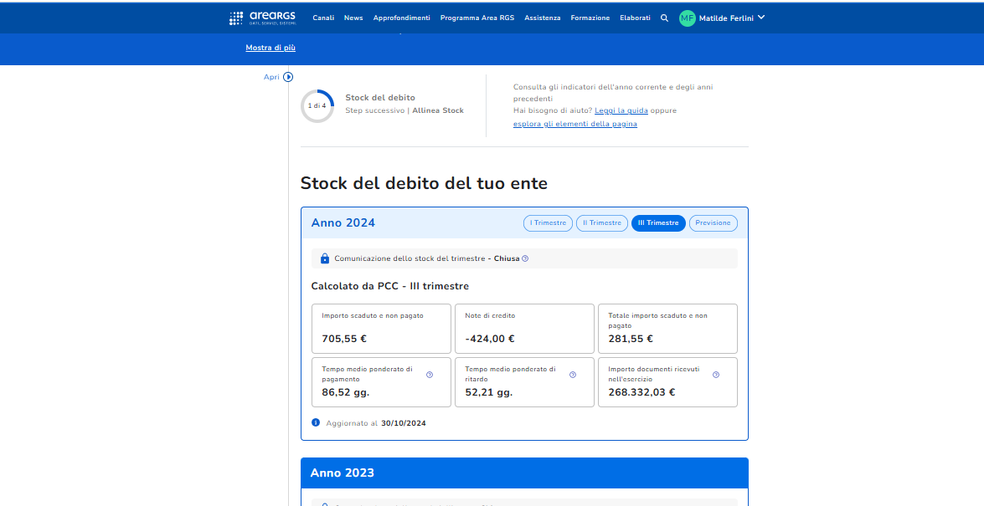Click the 1 di 4 progress circle

click(x=317, y=106)
